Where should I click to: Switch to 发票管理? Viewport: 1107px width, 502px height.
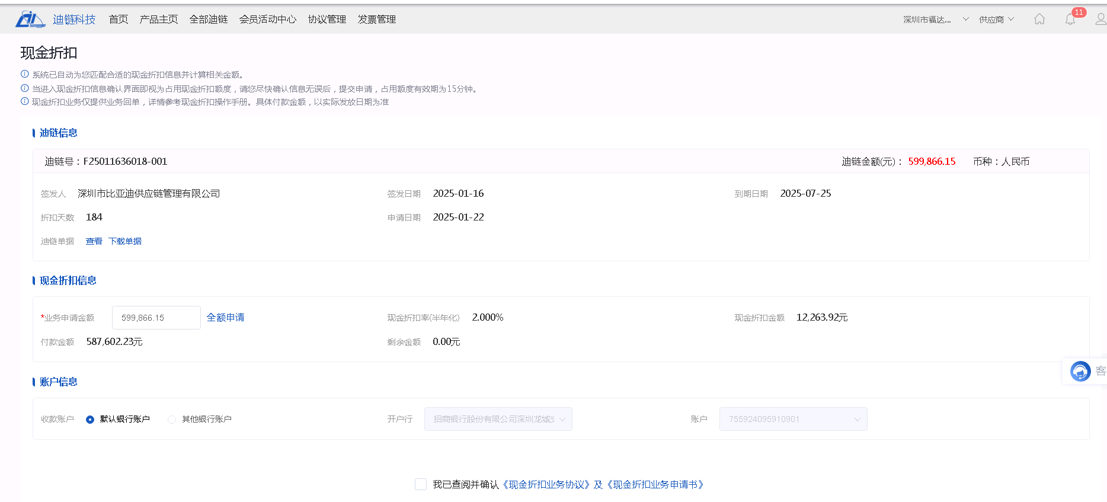[377, 20]
